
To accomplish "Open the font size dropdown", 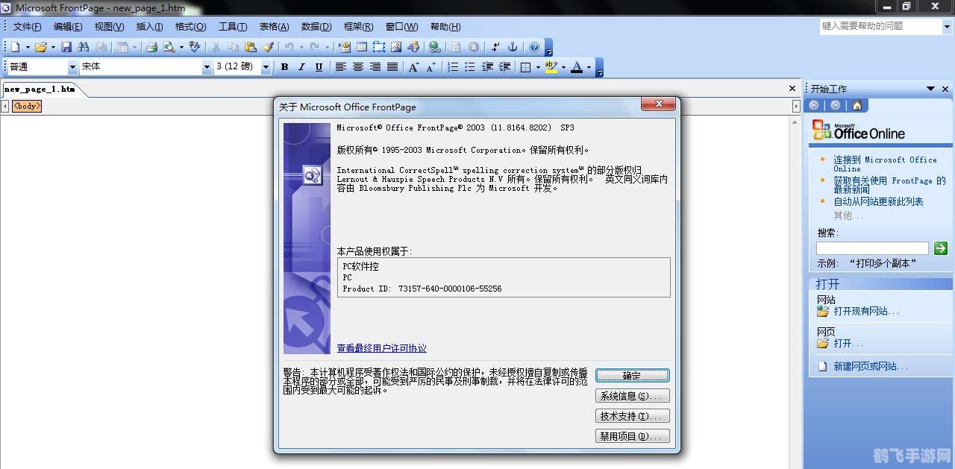I will click(266, 66).
